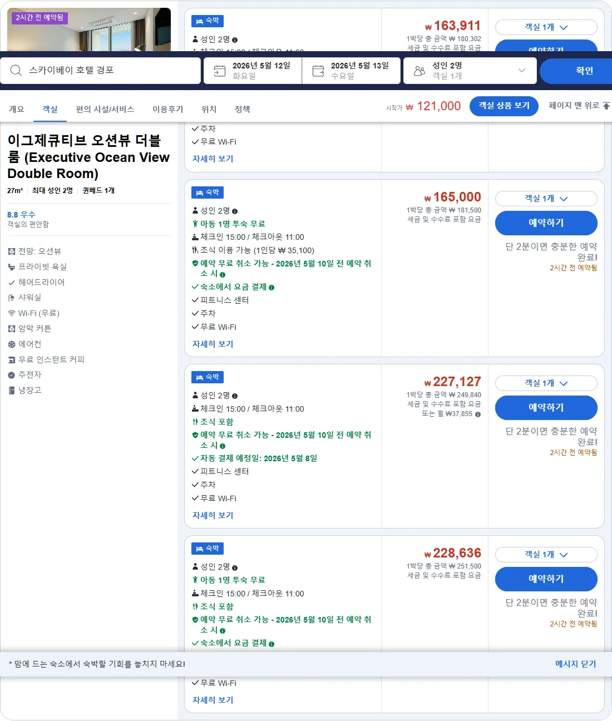Select the 객실 tab
The height and width of the screenshot is (721, 612).
pyautogui.click(x=50, y=109)
